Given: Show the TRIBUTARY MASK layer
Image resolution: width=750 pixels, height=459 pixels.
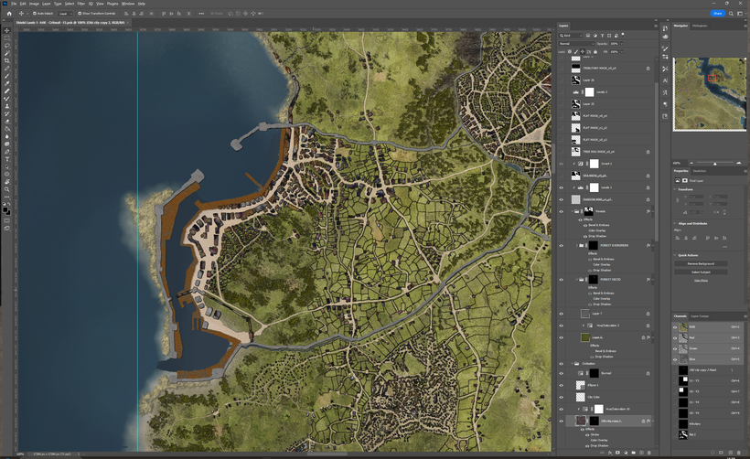Looking at the screenshot, I should 562,69.
